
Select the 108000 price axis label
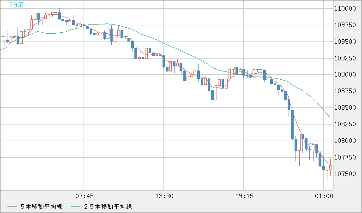click(x=345, y=141)
